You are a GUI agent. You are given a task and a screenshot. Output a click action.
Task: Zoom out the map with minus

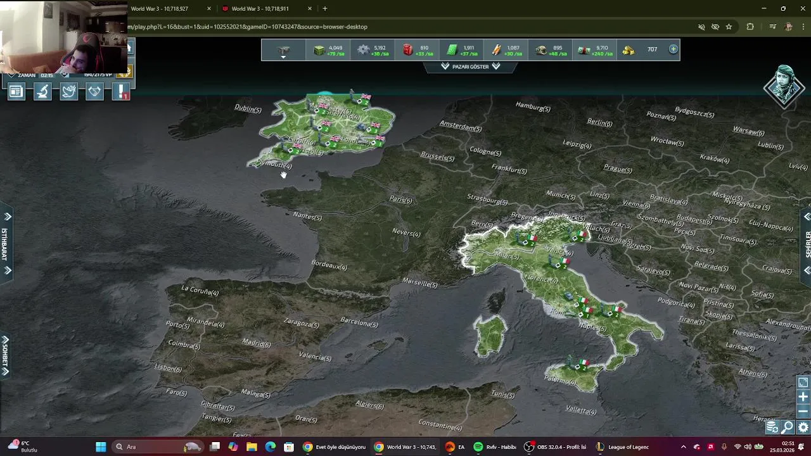tap(803, 411)
